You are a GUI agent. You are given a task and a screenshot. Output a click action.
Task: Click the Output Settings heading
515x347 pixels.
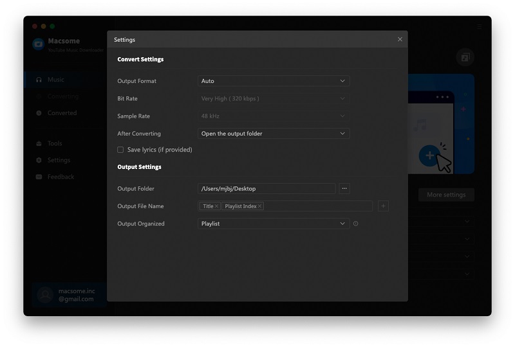[139, 167]
